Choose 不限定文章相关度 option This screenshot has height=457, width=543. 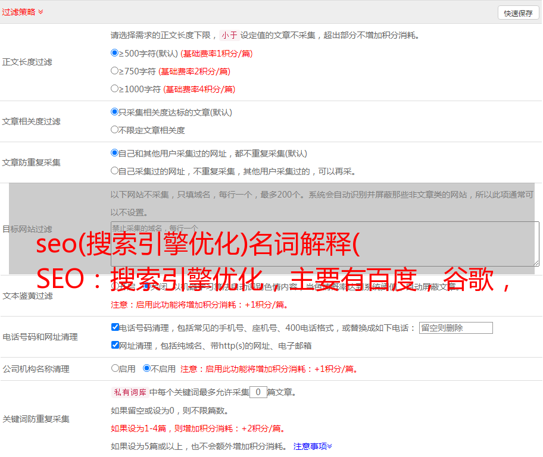coord(114,130)
